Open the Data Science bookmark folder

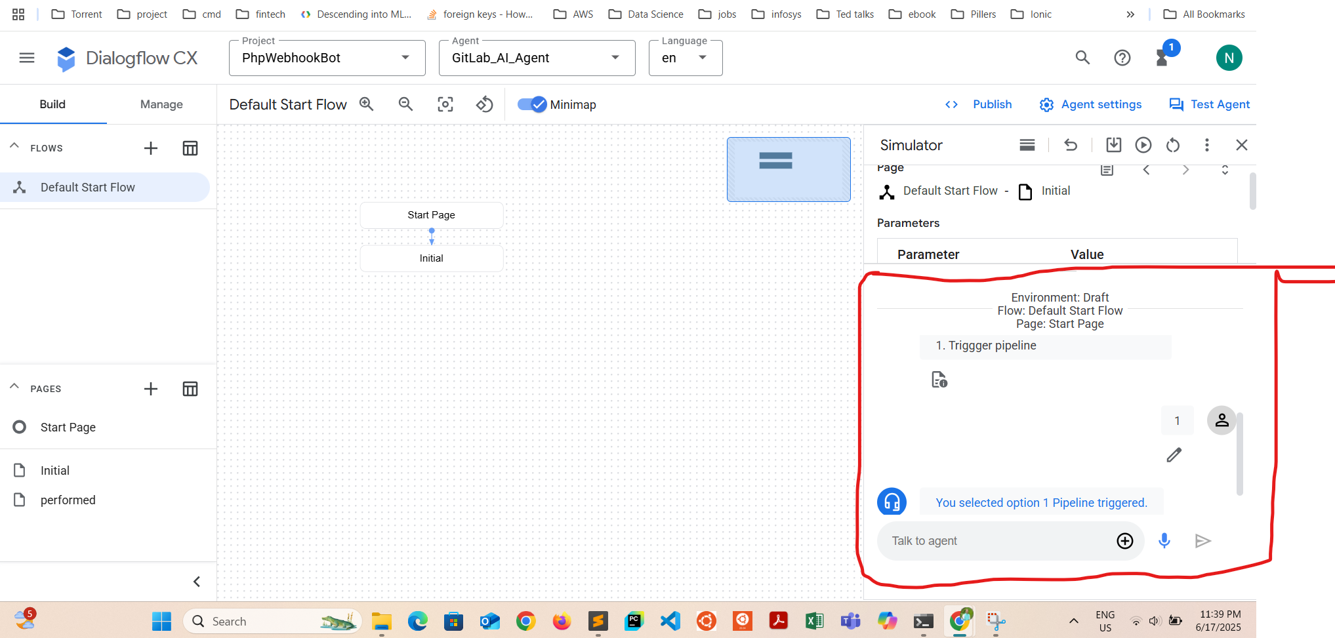[646, 14]
